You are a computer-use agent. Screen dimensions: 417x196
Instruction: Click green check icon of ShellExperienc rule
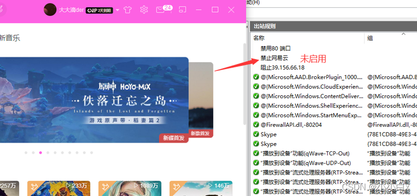[x=256, y=105]
